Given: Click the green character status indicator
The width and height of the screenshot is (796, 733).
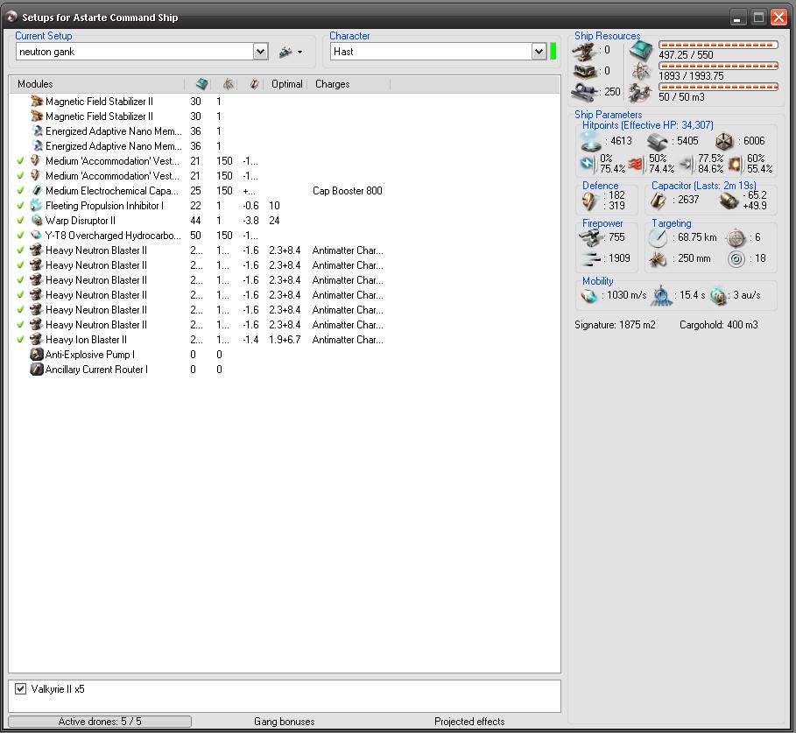Looking at the screenshot, I should pyautogui.click(x=553, y=52).
